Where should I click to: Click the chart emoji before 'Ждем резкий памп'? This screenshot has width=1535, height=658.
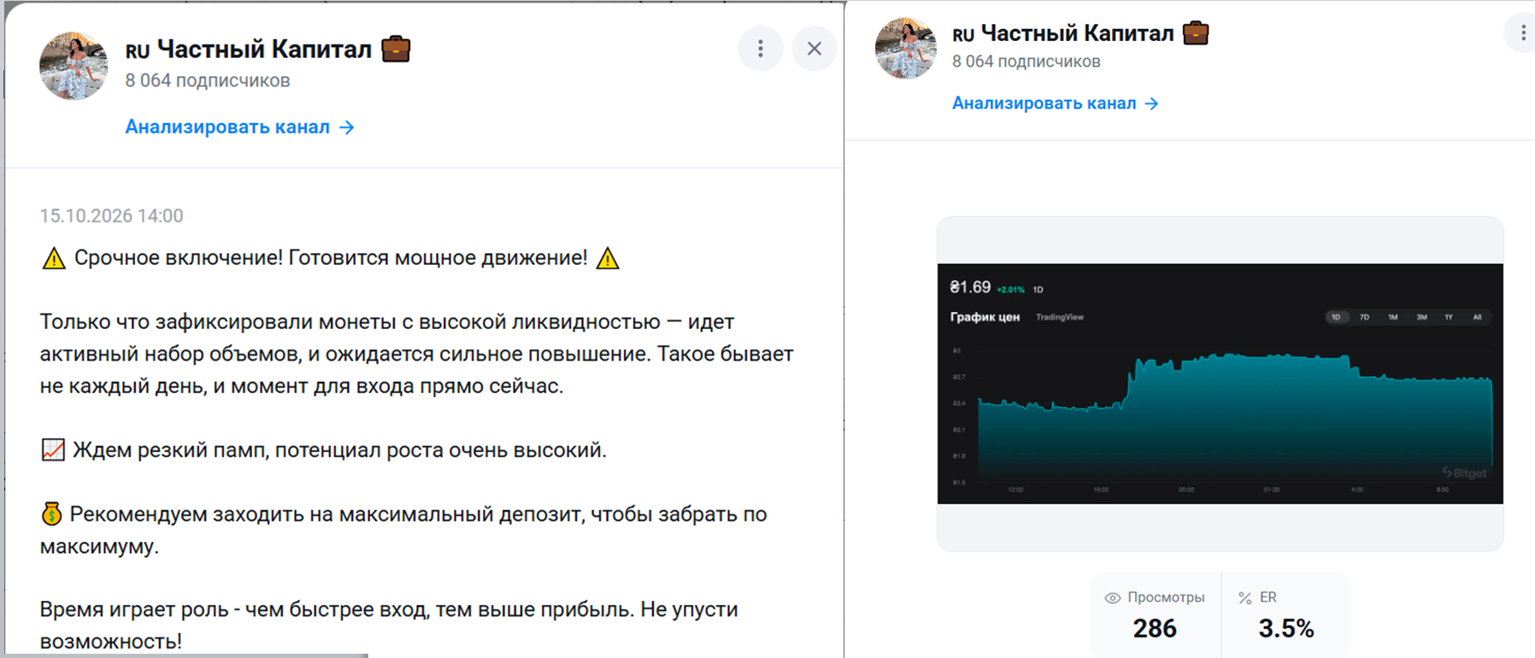tap(53, 449)
